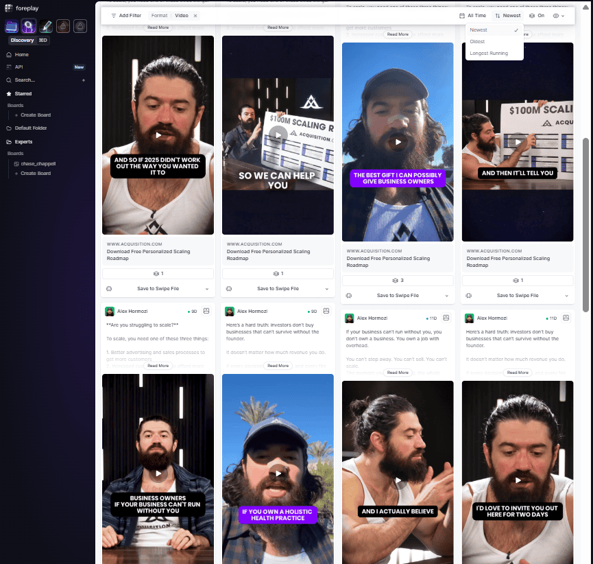Play the "So we can help you" video
593x564 pixels.
(278, 135)
